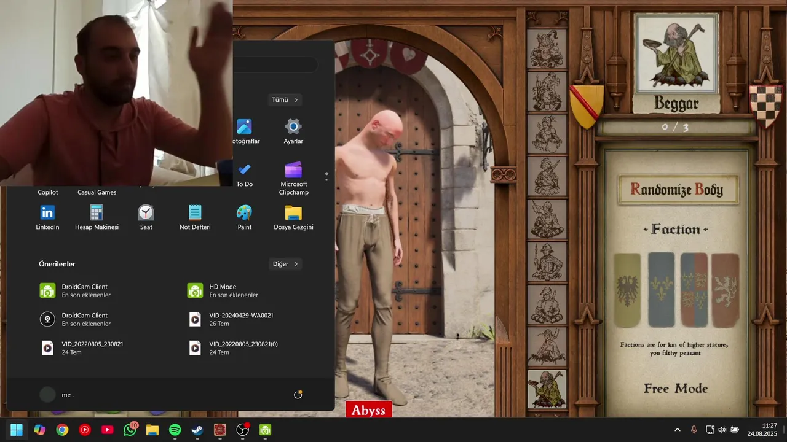Click Start menu pinned page dots
The height and width of the screenshot is (442, 787).
tap(326, 176)
